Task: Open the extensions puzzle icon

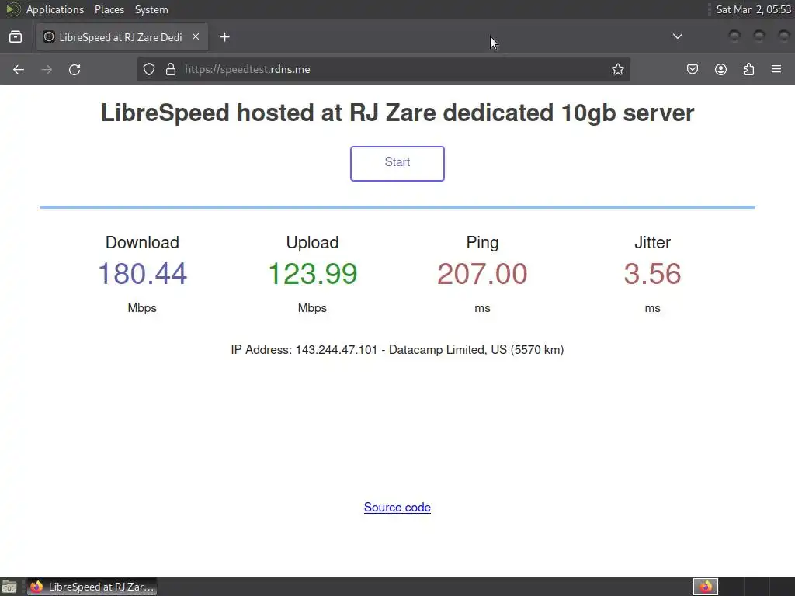Action: 748,69
